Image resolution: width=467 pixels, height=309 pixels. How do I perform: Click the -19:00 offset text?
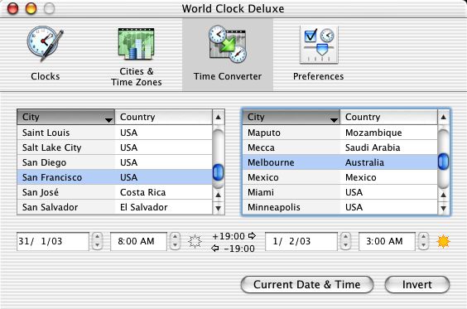pyautogui.click(x=238, y=249)
